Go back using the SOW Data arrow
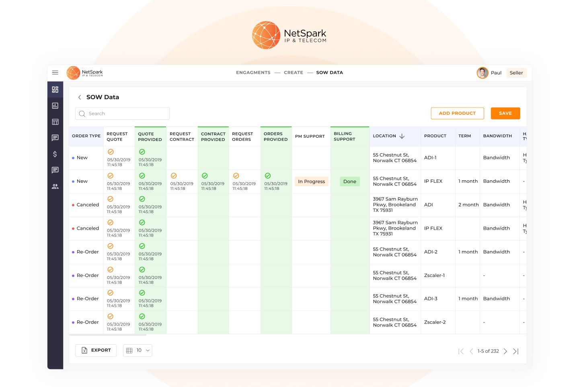579x387 pixels. point(80,97)
